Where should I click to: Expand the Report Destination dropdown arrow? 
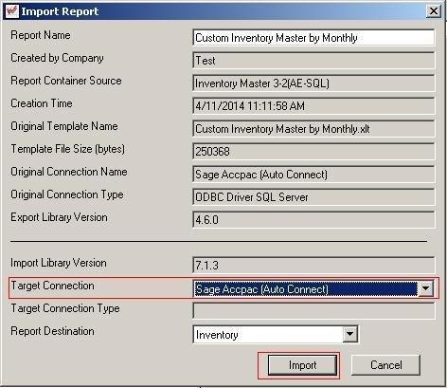(x=349, y=334)
